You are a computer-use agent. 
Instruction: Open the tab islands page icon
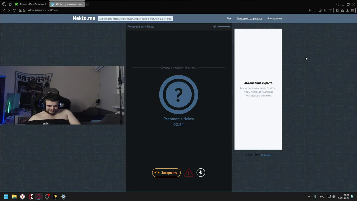click(x=10, y=4)
